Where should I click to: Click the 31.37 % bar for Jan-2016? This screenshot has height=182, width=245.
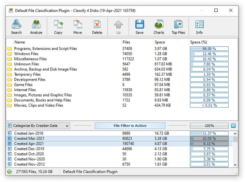pyautogui.click(x=209, y=133)
